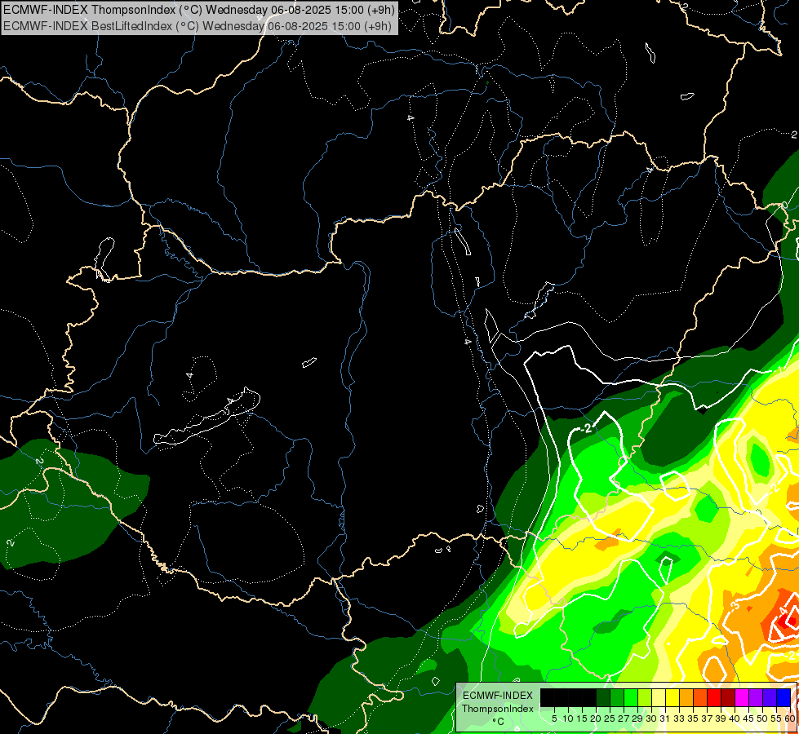Click the legend scale value 55
This screenshot has width=799, height=734.
(x=777, y=719)
